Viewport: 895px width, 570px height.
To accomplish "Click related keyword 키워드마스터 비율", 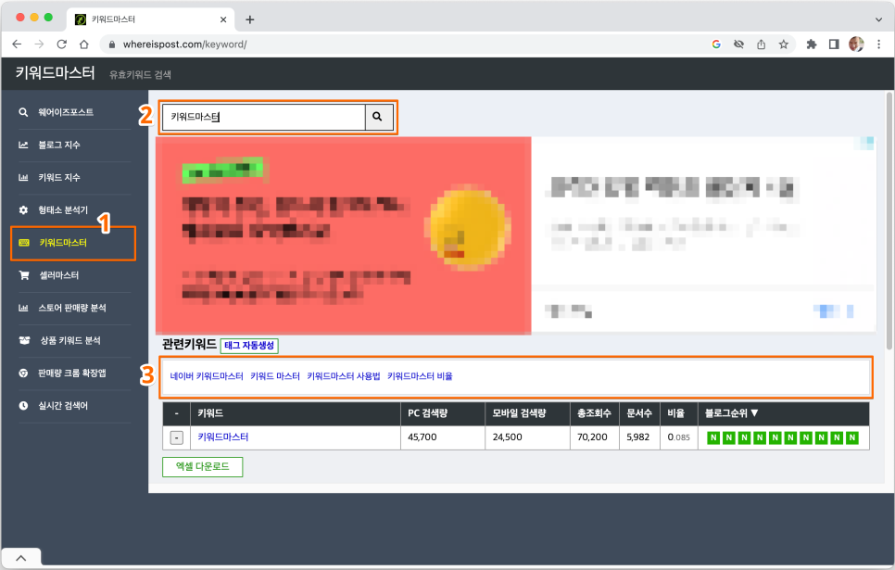I will (420, 375).
